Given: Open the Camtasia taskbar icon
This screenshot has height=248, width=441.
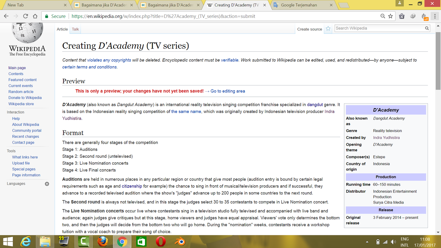Looking at the screenshot, I should [83, 241].
